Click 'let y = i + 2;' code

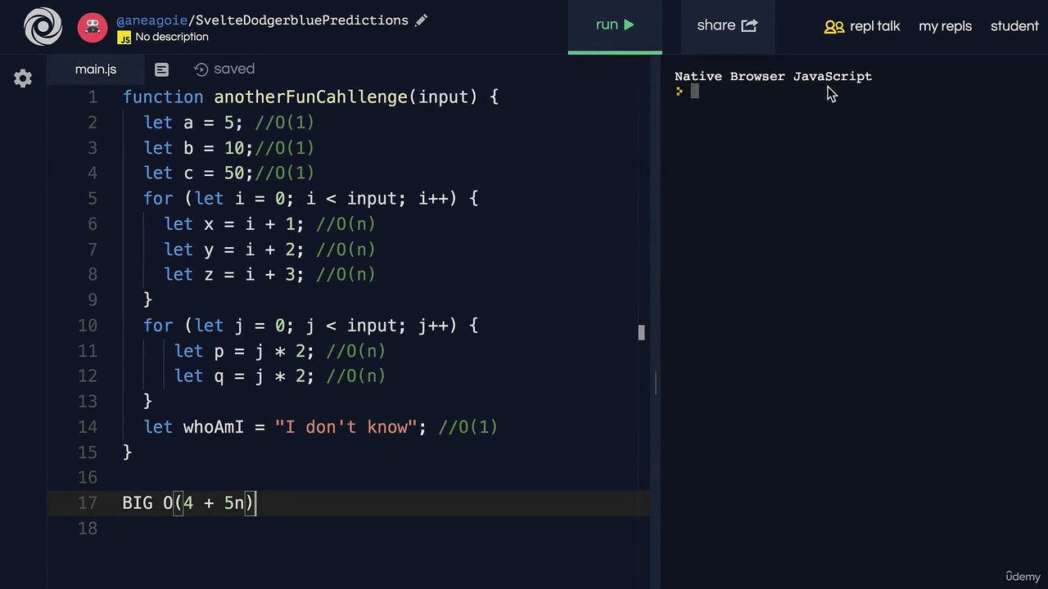pos(233,250)
